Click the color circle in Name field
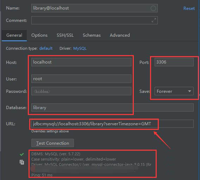The image size is (200, 180). [x=153, y=8]
